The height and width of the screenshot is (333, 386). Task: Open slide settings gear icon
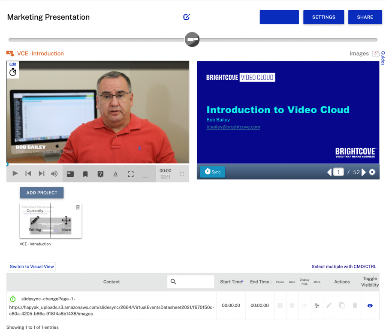(x=372, y=172)
